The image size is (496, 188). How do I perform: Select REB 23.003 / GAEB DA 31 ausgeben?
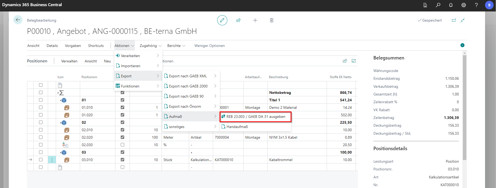tap(256, 117)
